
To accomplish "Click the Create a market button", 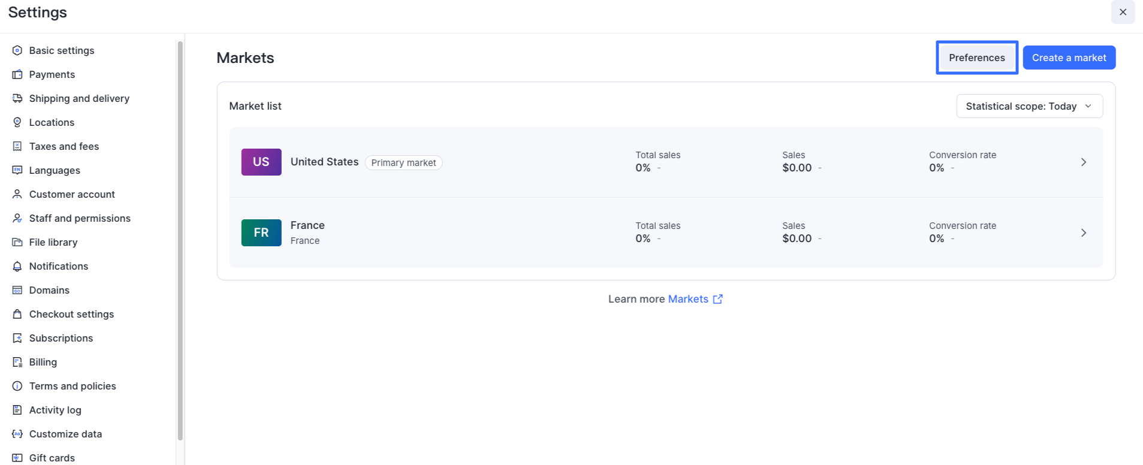I will click(1069, 58).
